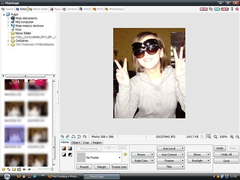Click the Frame Line button

119,167
